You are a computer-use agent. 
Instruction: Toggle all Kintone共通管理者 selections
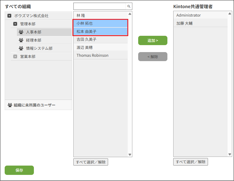point(190,162)
